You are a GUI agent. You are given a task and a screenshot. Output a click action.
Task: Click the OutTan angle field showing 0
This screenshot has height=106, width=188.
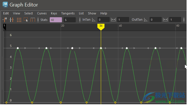click(155, 20)
